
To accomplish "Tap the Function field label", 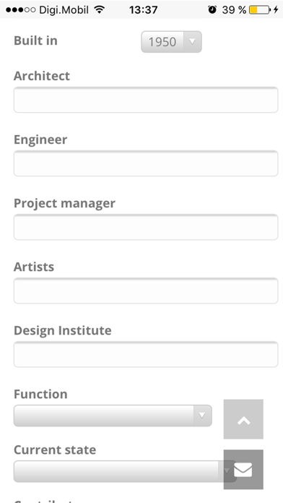I will (x=40, y=394).
